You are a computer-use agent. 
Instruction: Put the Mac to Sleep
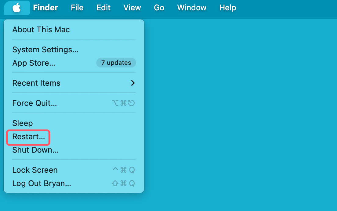click(x=22, y=123)
